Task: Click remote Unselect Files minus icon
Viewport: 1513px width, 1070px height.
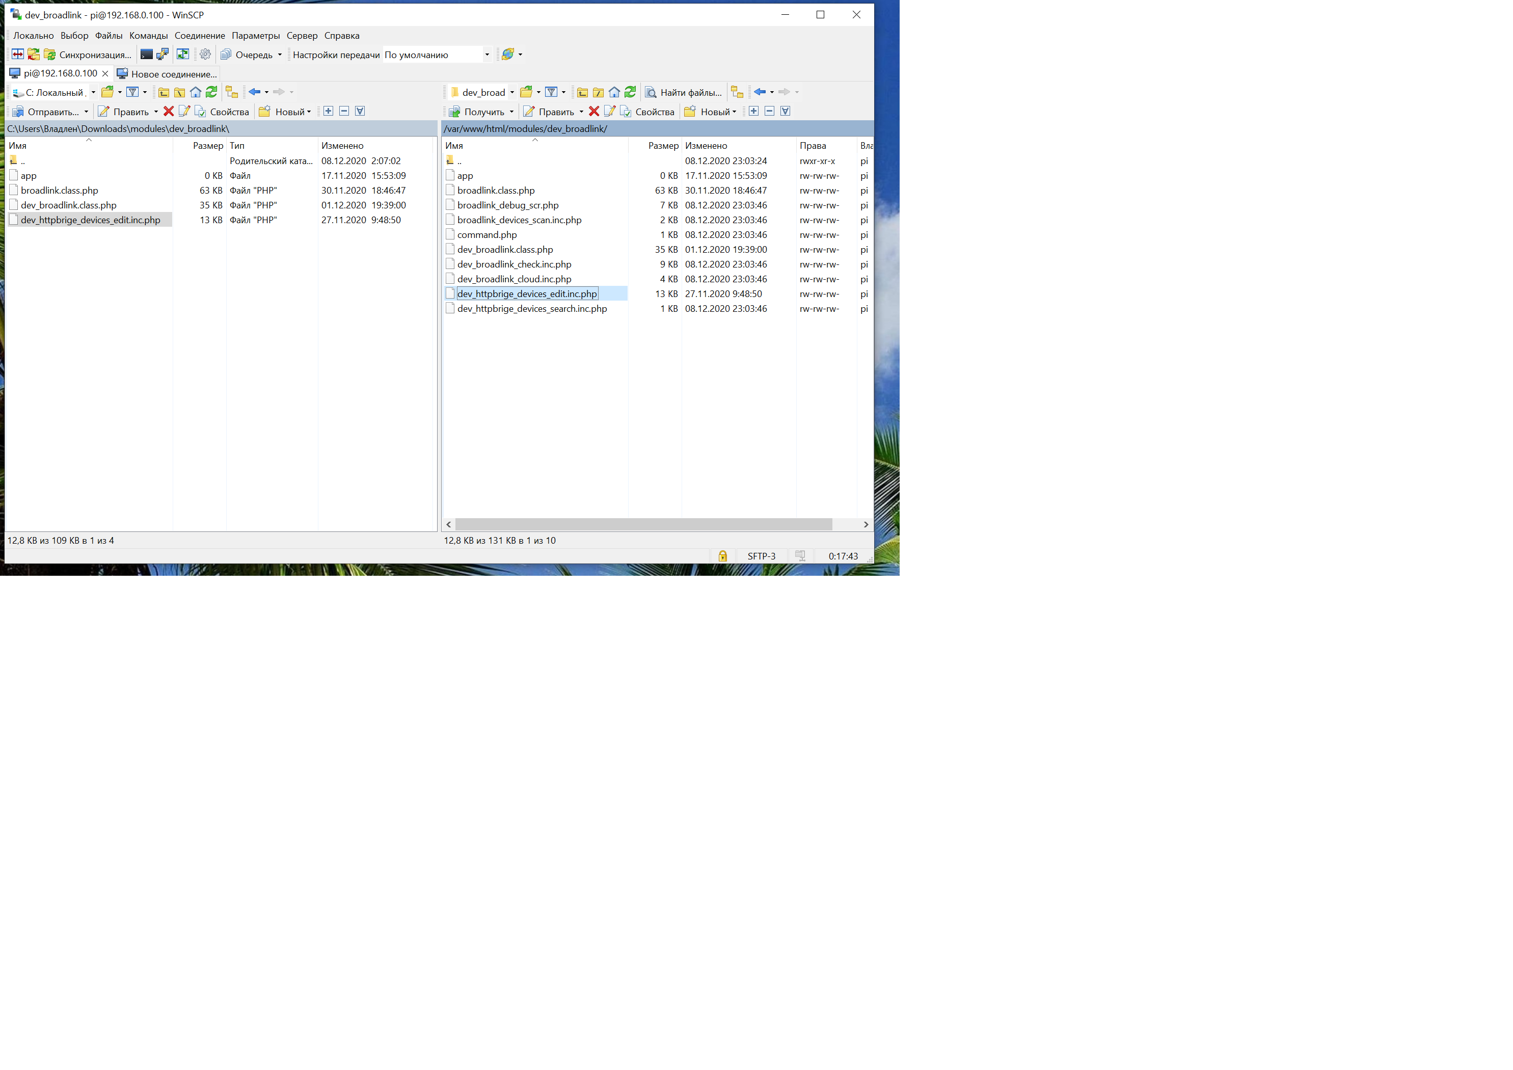Action: pos(769,112)
